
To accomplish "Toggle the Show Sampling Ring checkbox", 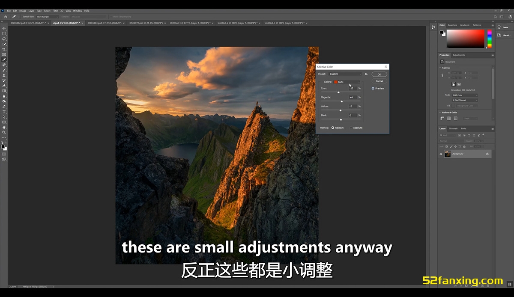I will pyautogui.click(x=110, y=17).
